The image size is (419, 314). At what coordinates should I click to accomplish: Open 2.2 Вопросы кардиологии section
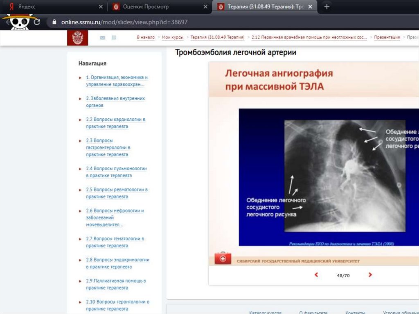pyautogui.click(x=116, y=123)
